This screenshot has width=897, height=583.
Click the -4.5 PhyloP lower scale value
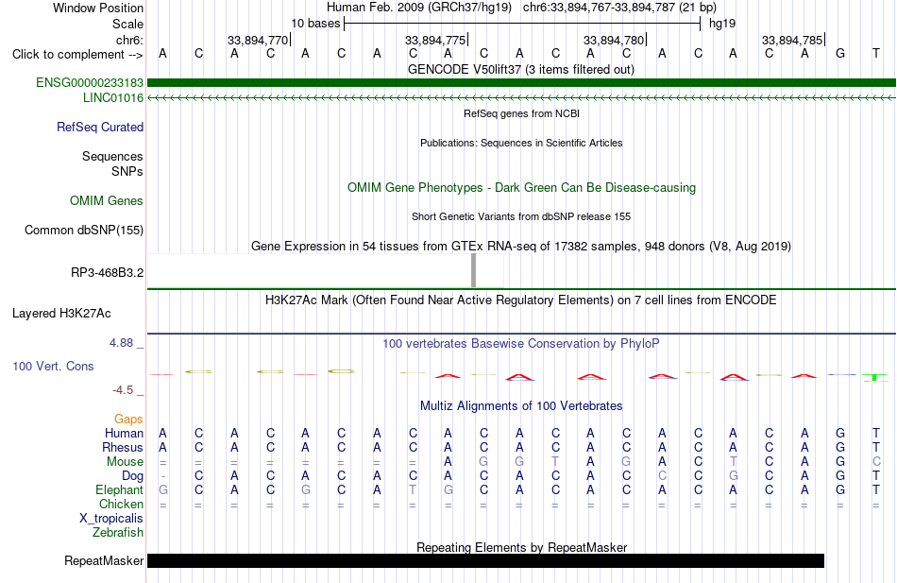coord(123,390)
